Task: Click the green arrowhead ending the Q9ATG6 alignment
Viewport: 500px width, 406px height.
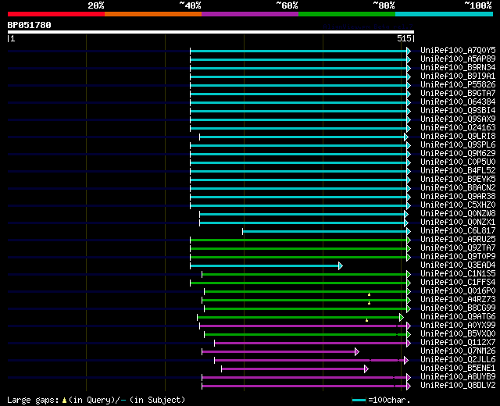Action: (401, 318)
